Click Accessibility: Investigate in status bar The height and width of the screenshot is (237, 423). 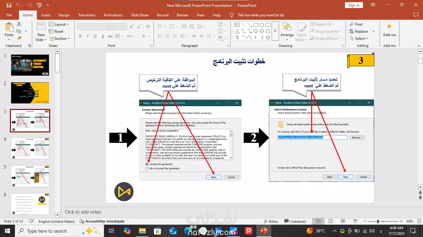(x=102, y=221)
